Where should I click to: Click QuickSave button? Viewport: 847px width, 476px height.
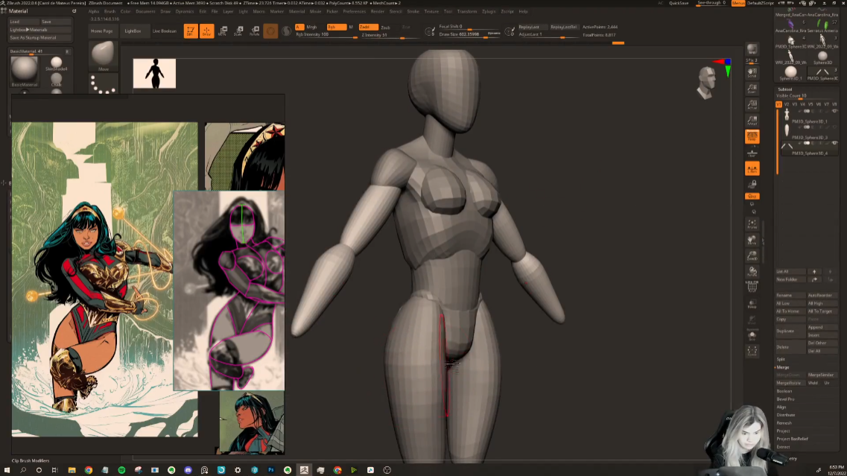[x=679, y=3]
